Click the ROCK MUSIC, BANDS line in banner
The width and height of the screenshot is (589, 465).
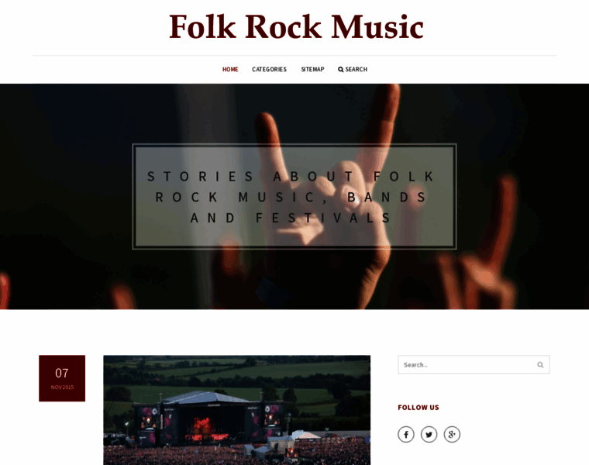[x=291, y=197]
